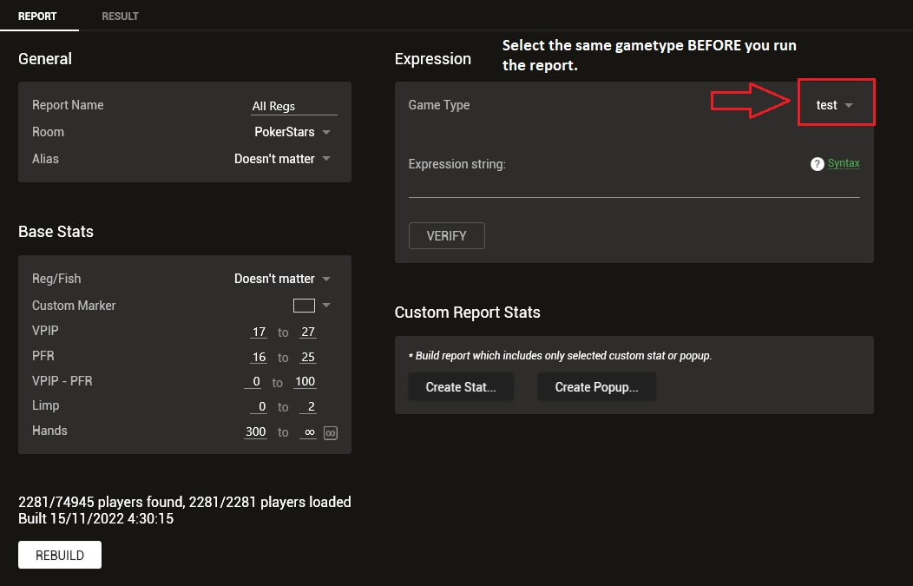
Task: Click the Create Stat button
Action: point(461,387)
